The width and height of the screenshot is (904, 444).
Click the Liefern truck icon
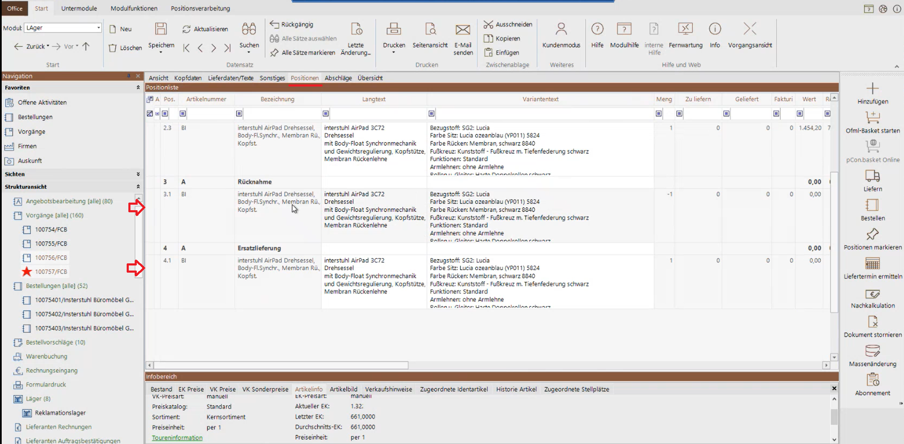pos(872,176)
